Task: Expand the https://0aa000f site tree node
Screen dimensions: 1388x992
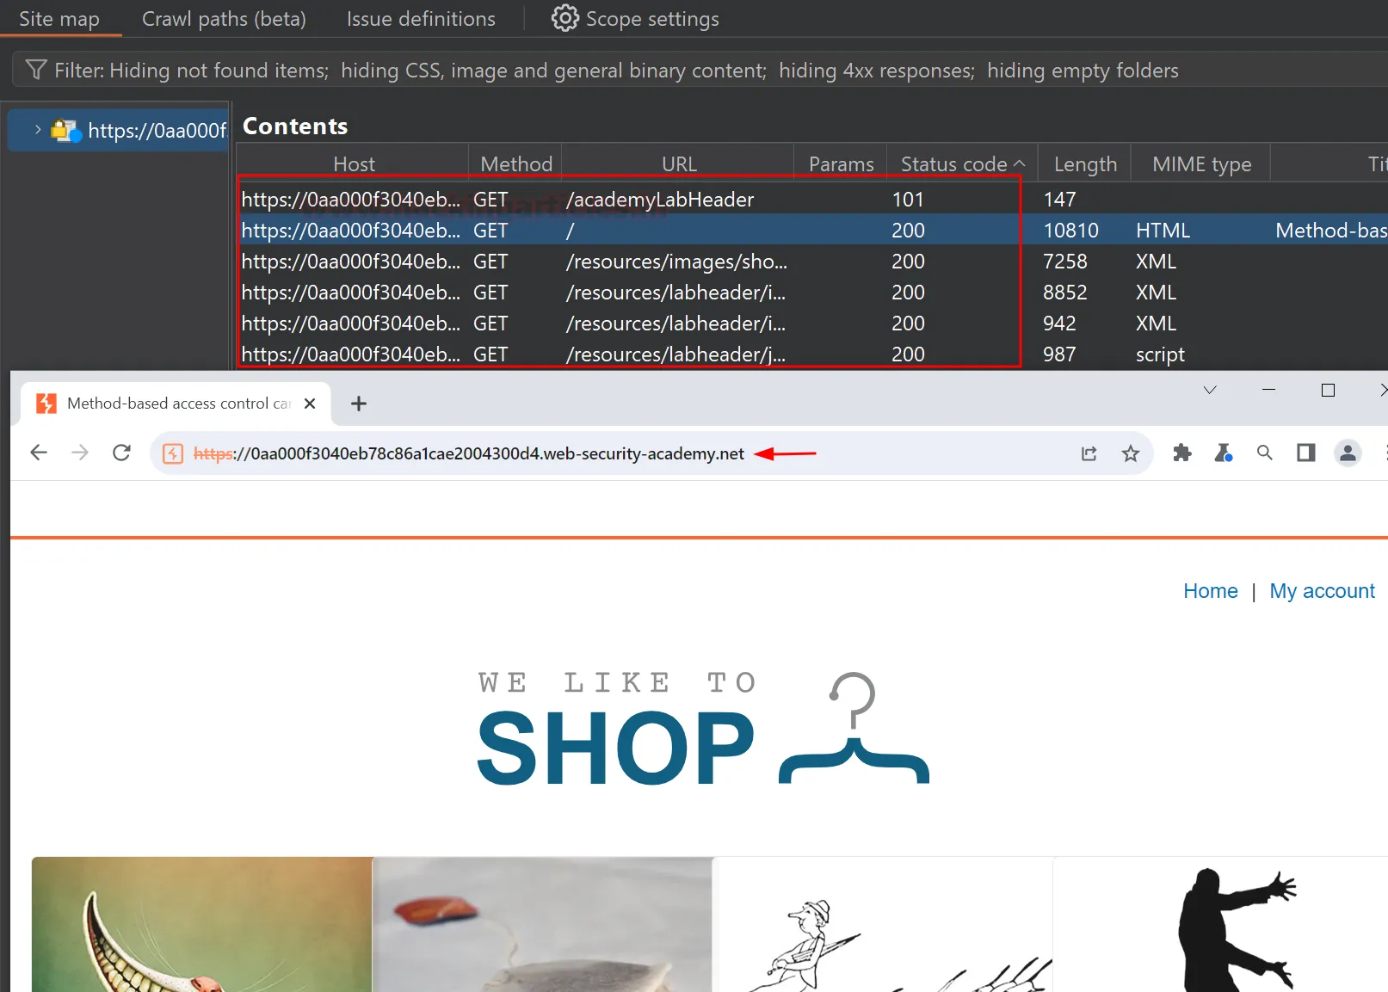Action: click(38, 130)
